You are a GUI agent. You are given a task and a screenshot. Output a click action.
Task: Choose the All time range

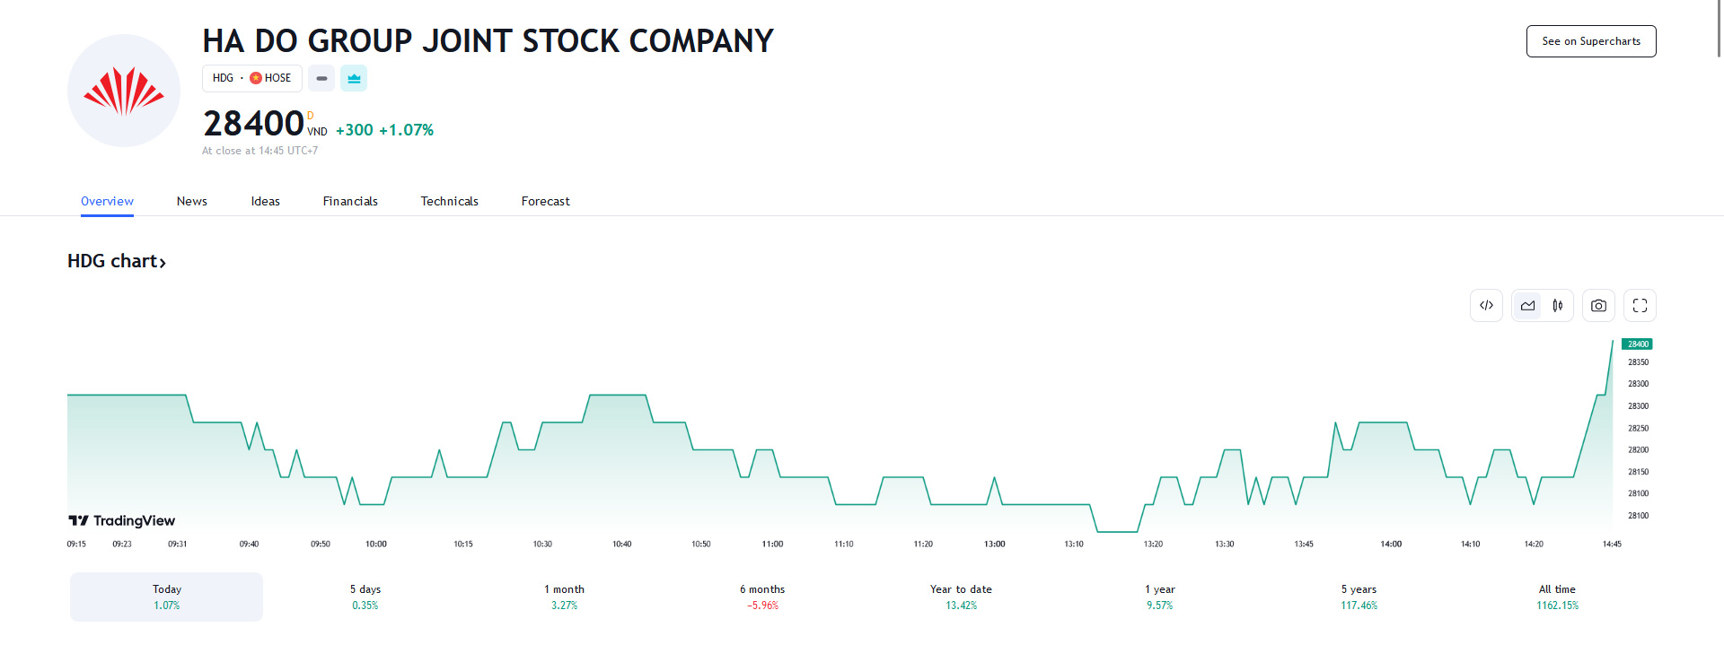(1557, 597)
